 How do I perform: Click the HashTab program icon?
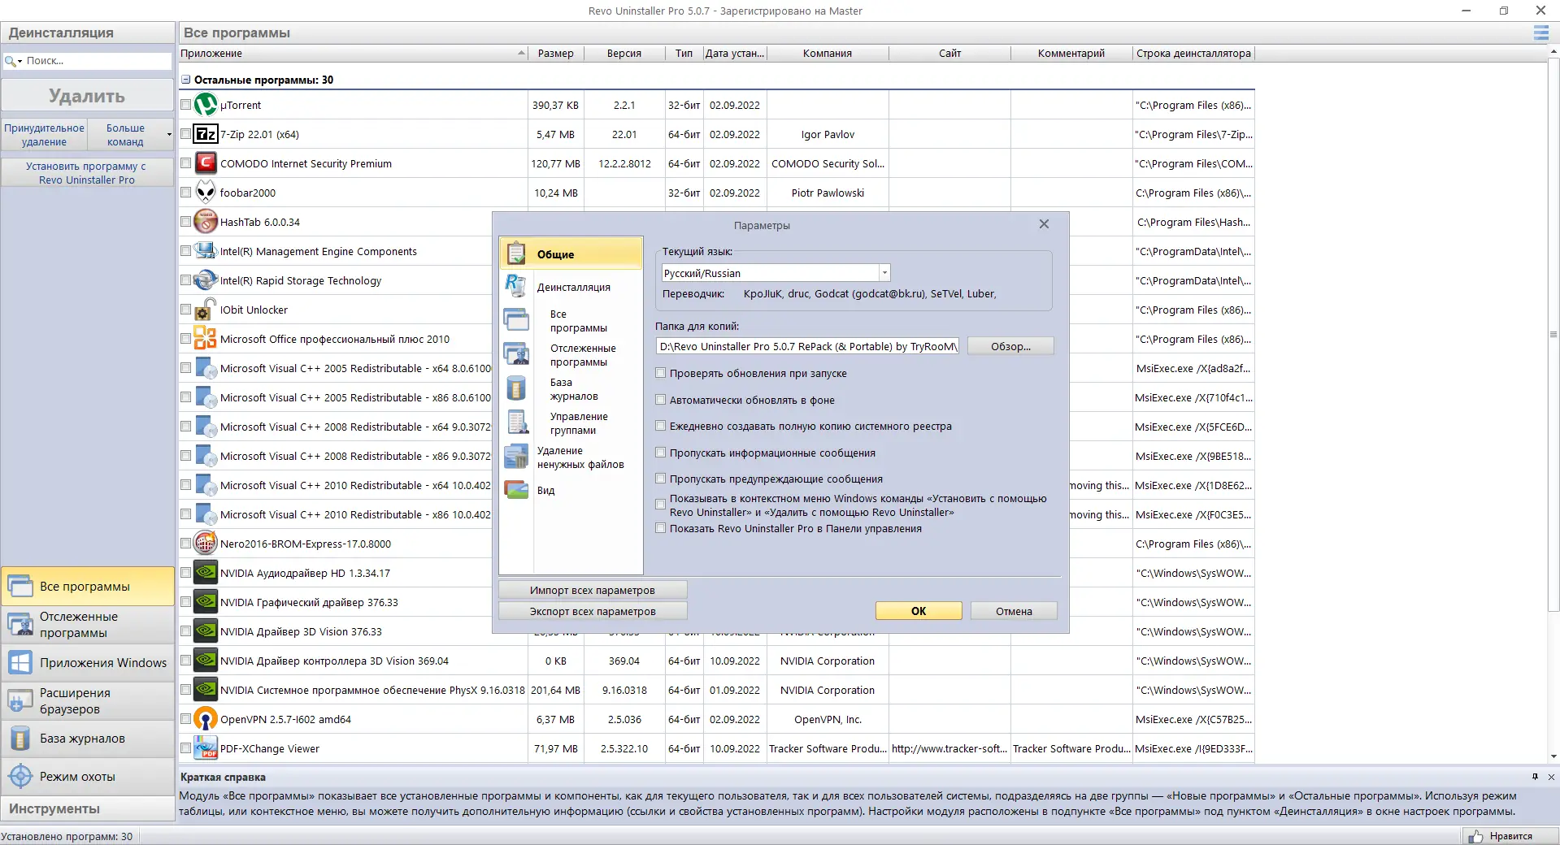[206, 222]
